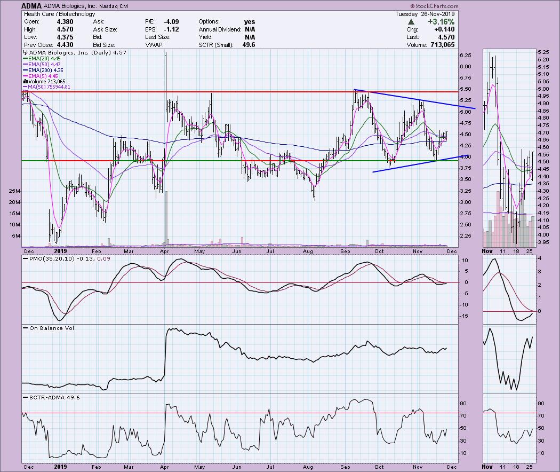Click the Open value 4.380

click(65, 22)
